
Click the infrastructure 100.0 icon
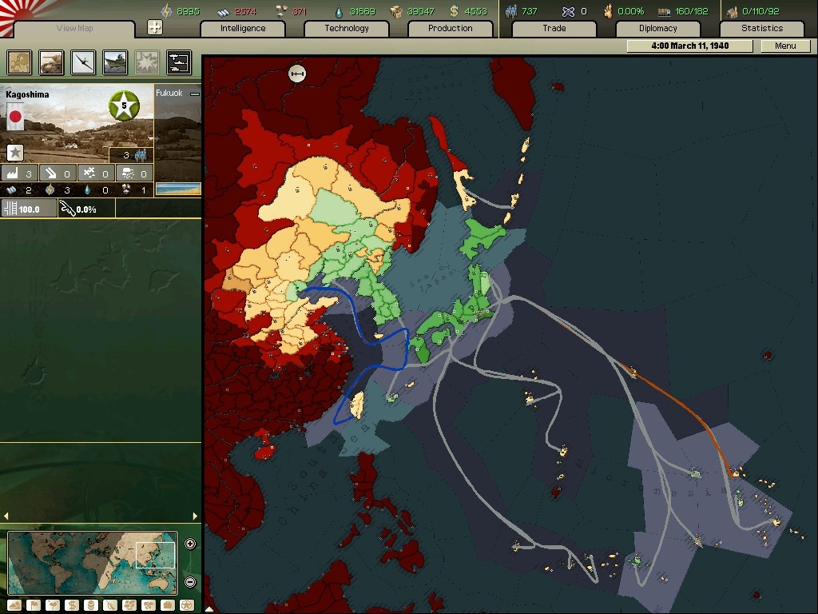coord(11,209)
